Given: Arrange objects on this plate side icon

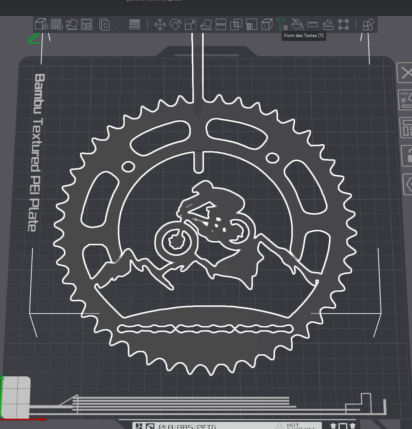Looking at the screenshot, I should coord(406,128).
